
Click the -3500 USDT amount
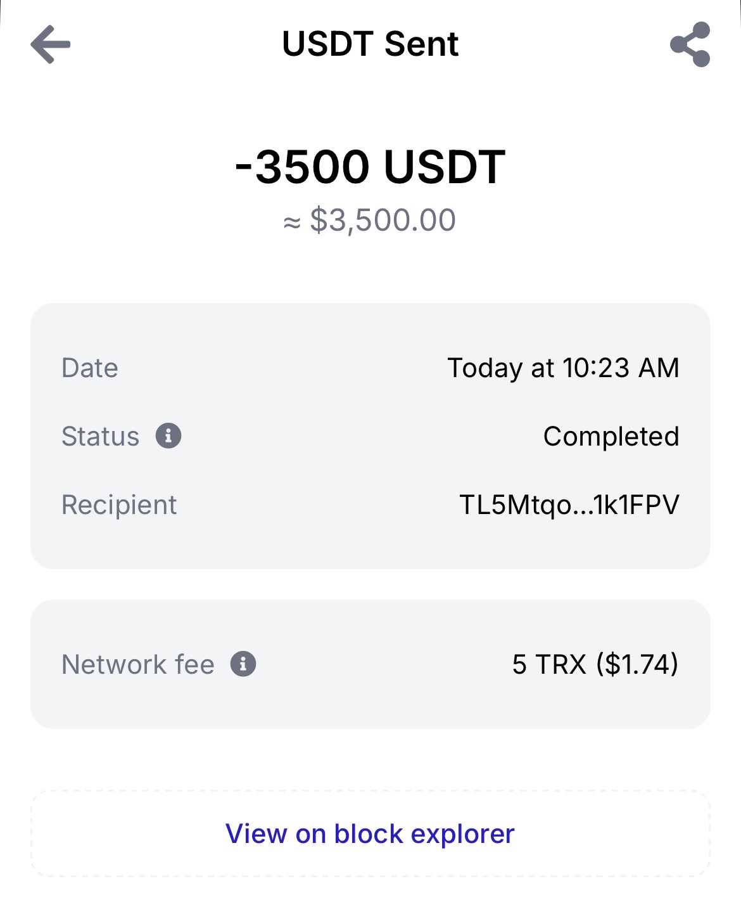pyautogui.click(x=370, y=167)
